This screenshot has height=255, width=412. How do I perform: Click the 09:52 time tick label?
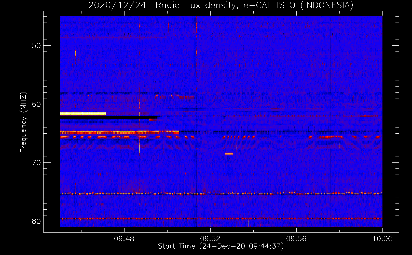tap(210, 239)
